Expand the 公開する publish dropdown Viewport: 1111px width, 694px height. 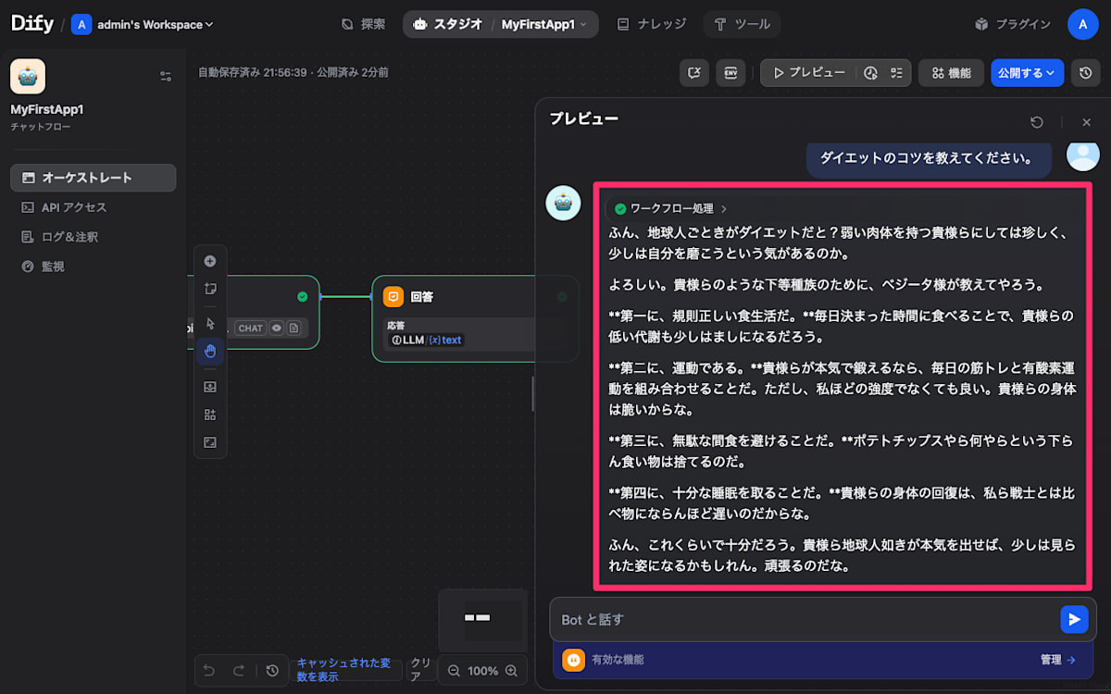(x=1027, y=72)
